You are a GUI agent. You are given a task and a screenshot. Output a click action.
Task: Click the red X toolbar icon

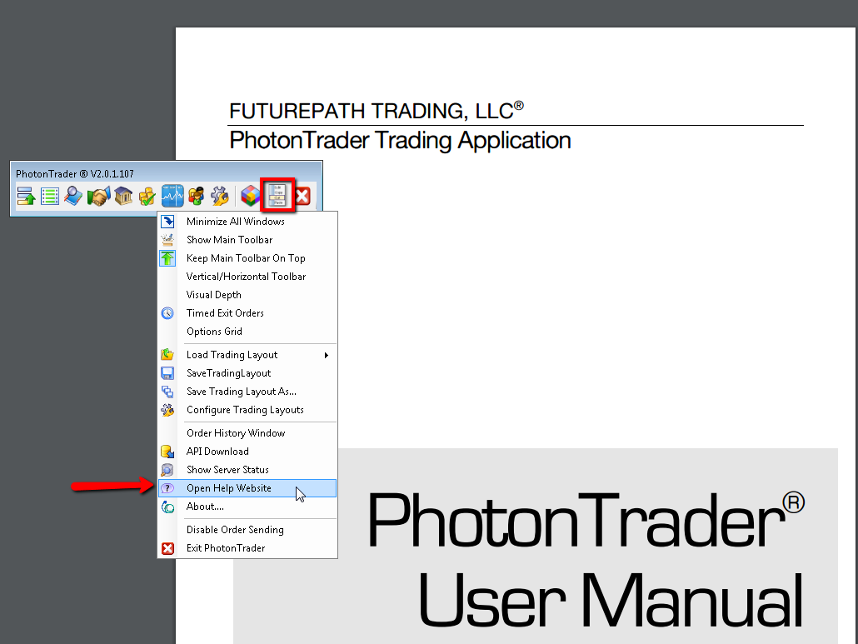pos(302,196)
